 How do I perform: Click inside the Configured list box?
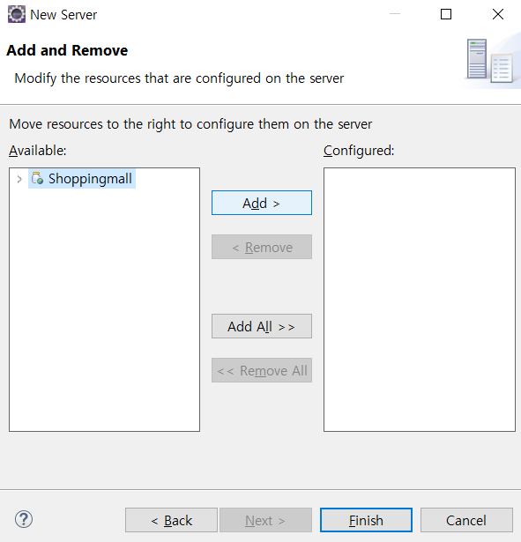pyautogui.click(x=420, y=300)
